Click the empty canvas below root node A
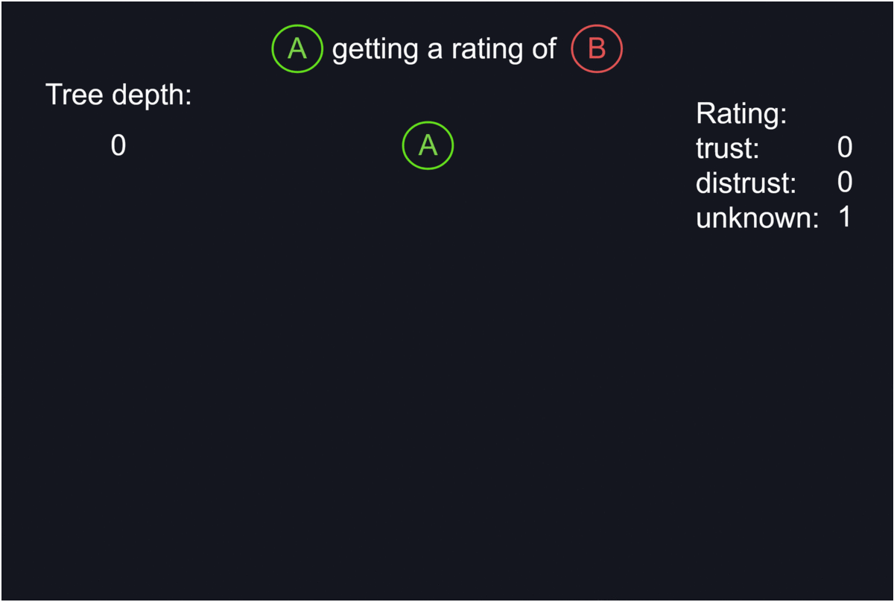The image size is (894, 602). pyautogui.click(x=428, y=335)
